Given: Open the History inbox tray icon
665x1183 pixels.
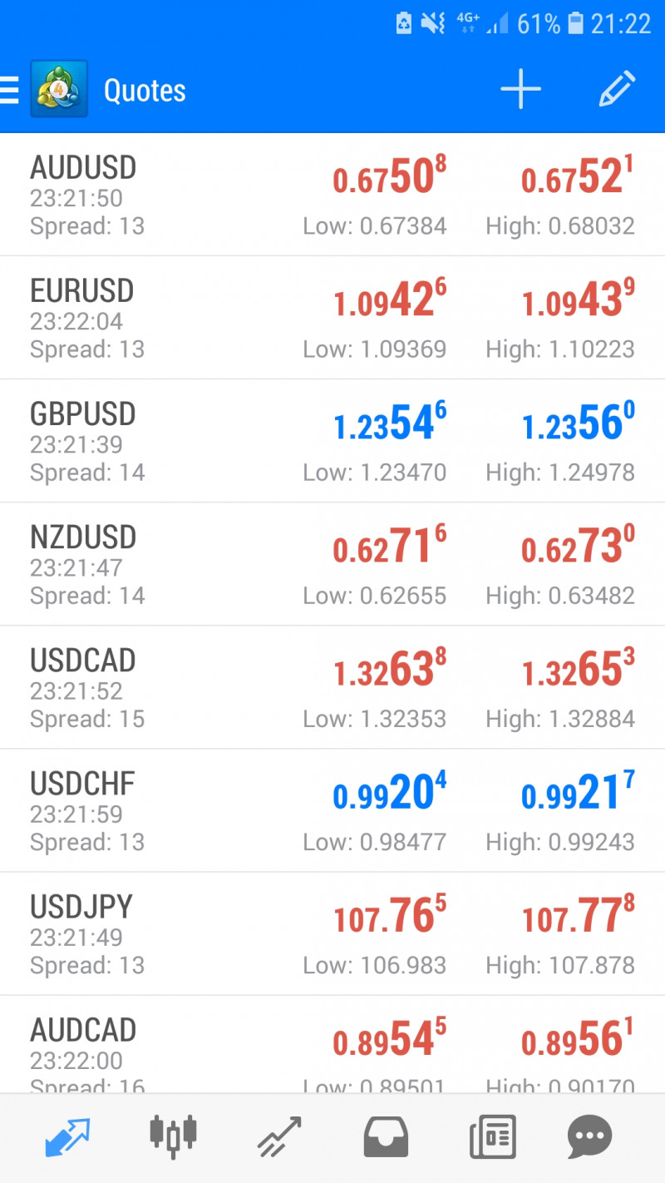Looking at the screenshot, I should click(x=387, y=1137).
